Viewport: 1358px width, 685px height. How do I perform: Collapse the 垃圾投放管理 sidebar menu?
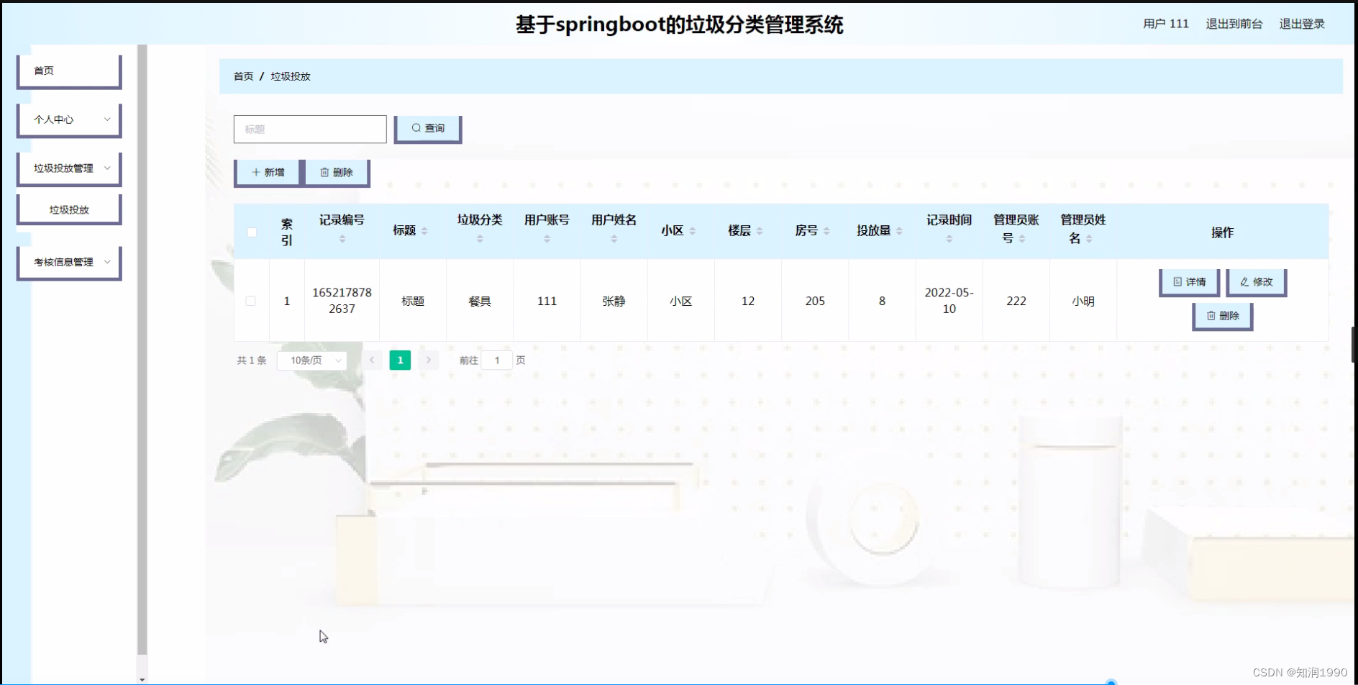tap(69, 168)
